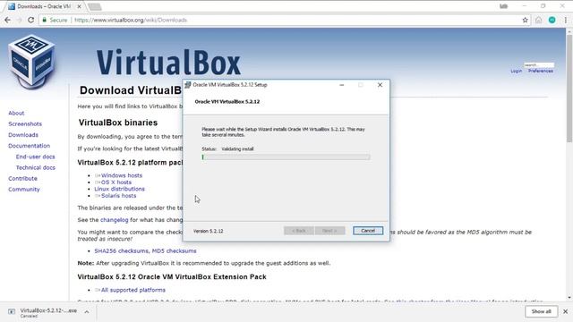Click the disabled Next button in setup

coord(329,231)
